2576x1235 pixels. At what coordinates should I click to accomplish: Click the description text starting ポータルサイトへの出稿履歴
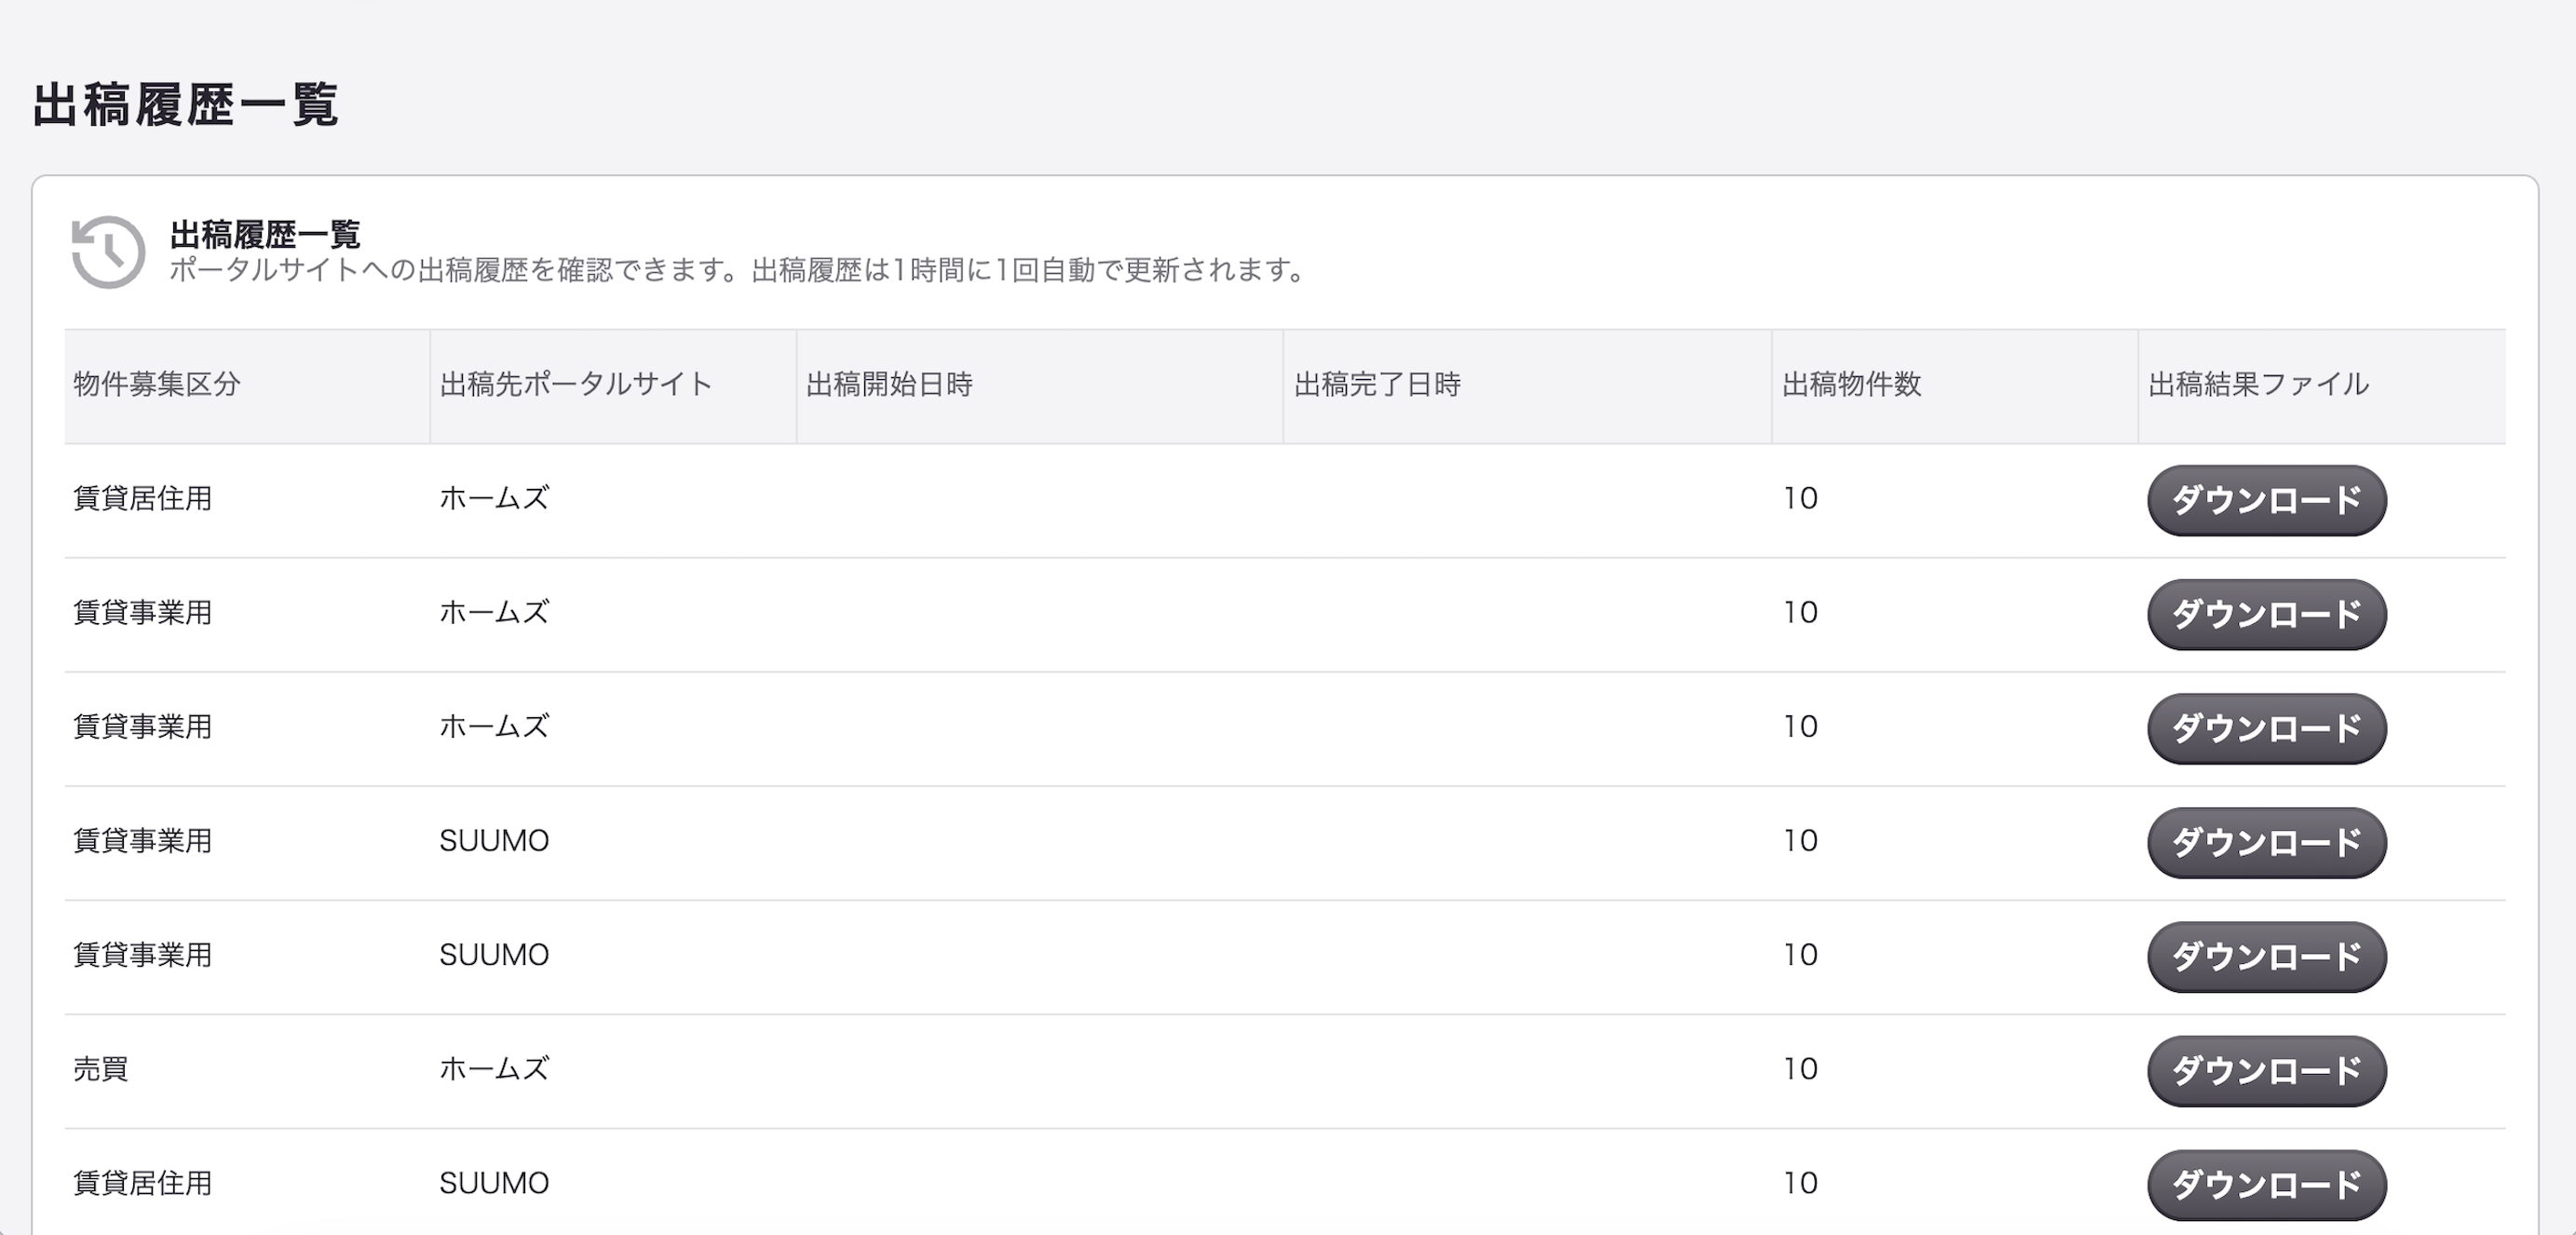(x=738, y=270)
